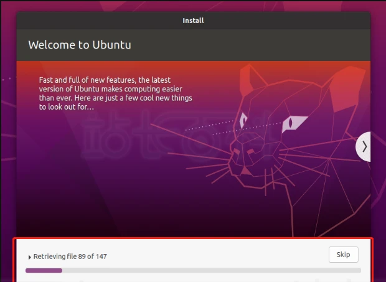Select the "Retrieving file 89 of 147" label
Screen dimensions: 386x282
[70, 256]
